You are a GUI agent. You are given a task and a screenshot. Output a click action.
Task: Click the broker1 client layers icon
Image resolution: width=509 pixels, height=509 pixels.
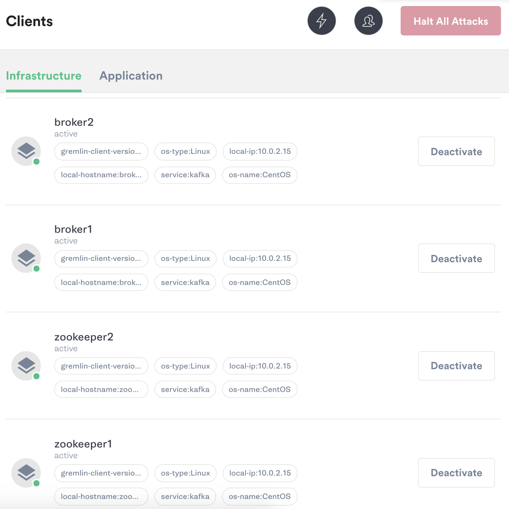click(x=26, y=258)
